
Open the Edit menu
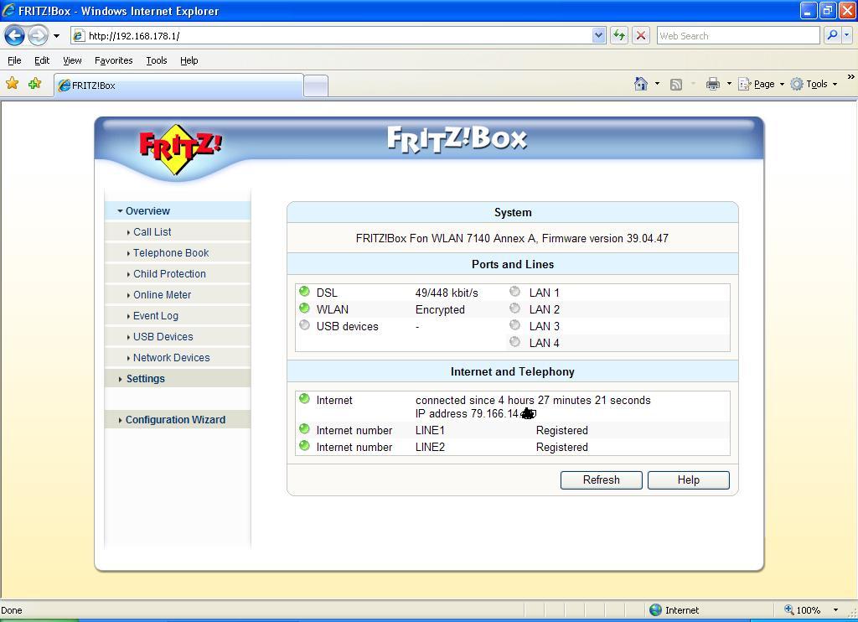pos(42,60)
